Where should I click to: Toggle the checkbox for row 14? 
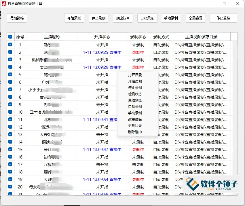(10, 142)
